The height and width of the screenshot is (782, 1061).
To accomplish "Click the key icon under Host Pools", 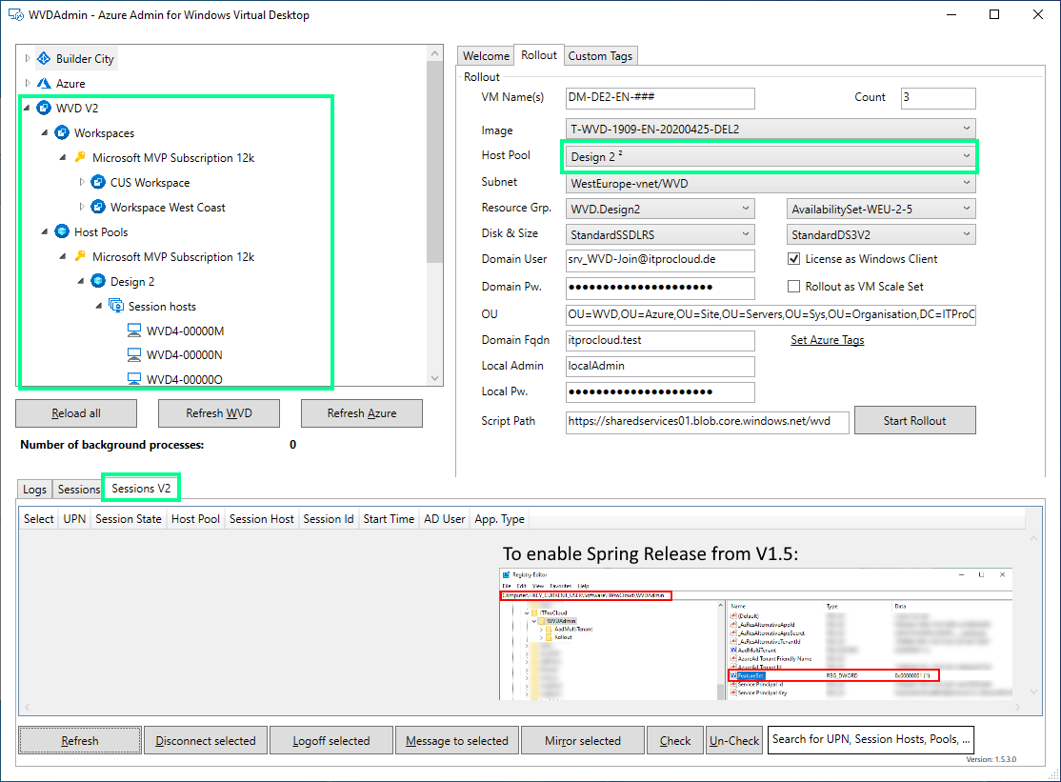I will 80,256.
